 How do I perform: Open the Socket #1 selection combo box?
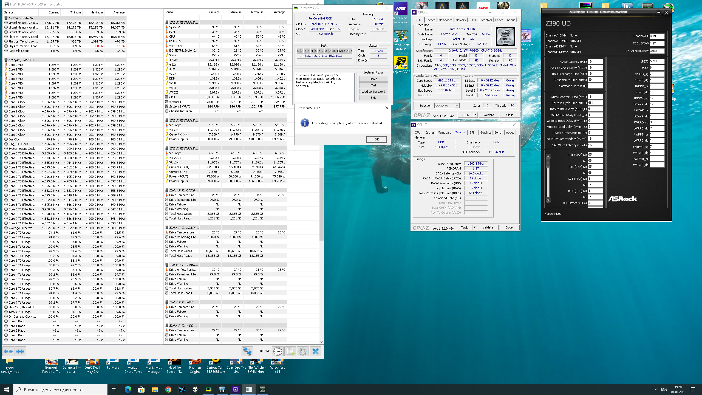click(x=447, y=106)
